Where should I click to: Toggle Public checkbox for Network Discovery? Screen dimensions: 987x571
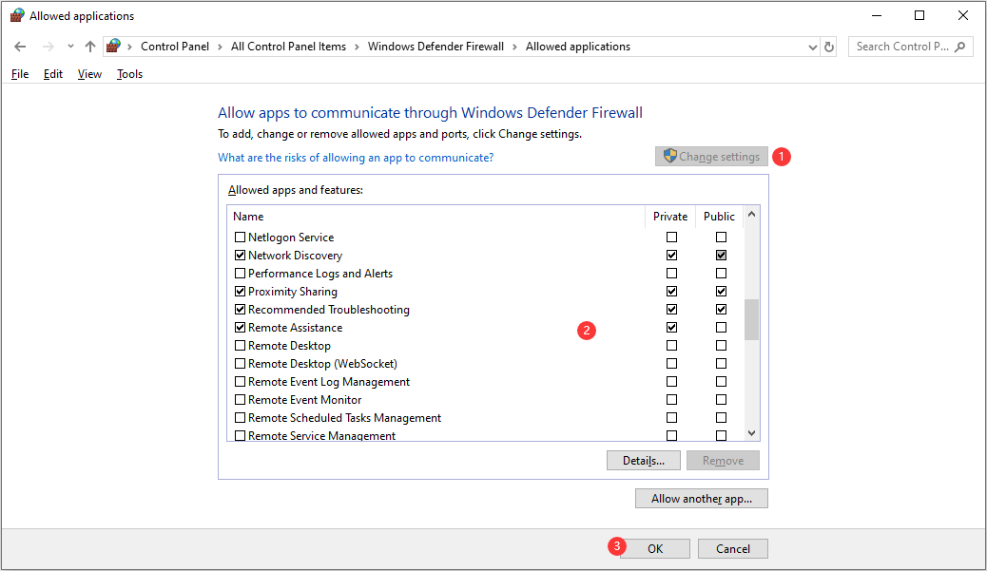722,256
